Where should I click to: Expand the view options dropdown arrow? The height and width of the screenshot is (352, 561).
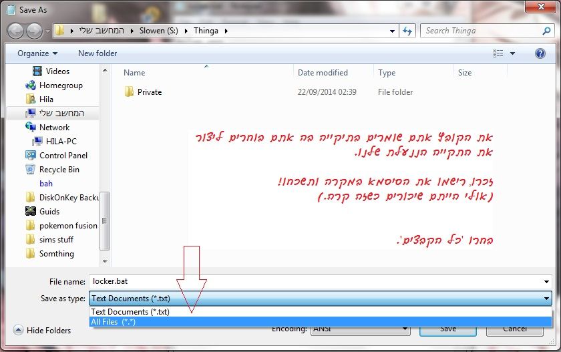(x=512, y=53)
